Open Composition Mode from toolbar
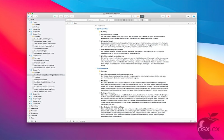This screenshot has height=140, width=224. 188,17
